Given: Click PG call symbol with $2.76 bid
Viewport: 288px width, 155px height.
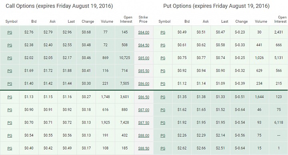Looking at the screenshot, I should pyautogui.click(x=10, y=32).
